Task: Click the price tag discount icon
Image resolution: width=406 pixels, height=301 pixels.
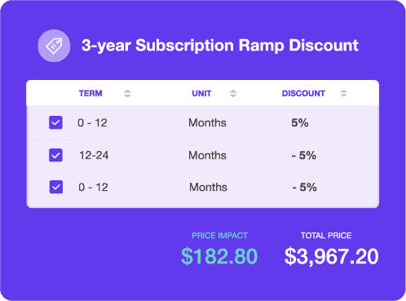Action: coord(54,46)
